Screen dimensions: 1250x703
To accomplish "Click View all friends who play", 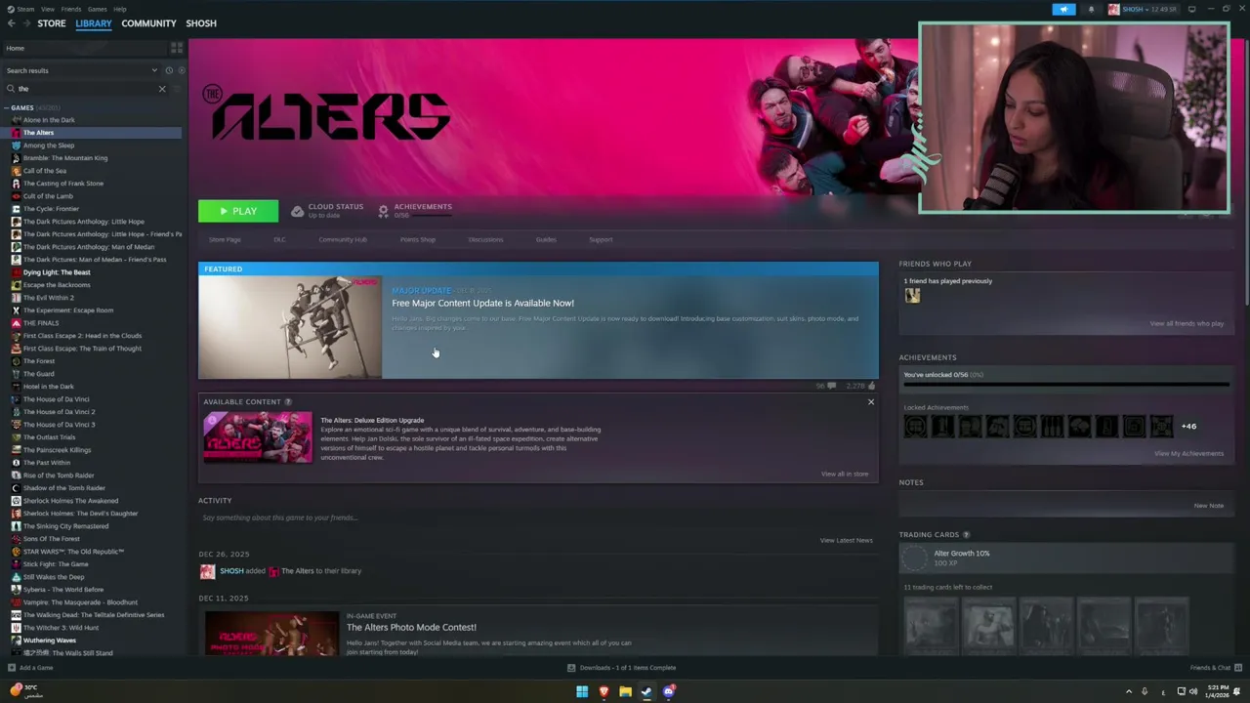I will (x=1187, y=323).
